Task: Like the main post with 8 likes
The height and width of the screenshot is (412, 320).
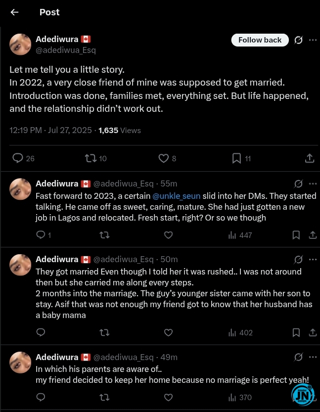Action: pyautogui.click(x=167, y=158)
